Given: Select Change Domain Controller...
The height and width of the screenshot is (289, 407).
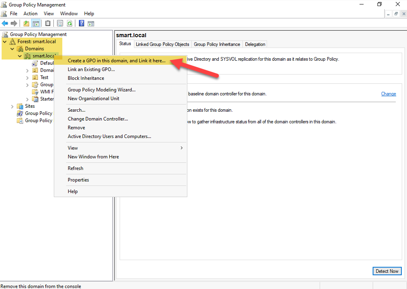Looking at the screenshot, I should tap(121, 119).
